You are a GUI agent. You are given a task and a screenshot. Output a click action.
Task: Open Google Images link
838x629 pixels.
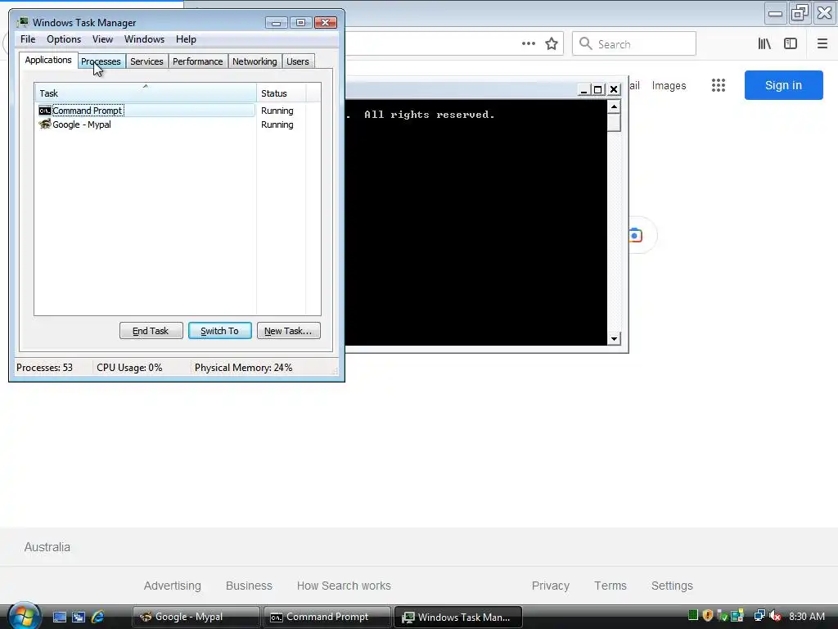click(669, 85)
